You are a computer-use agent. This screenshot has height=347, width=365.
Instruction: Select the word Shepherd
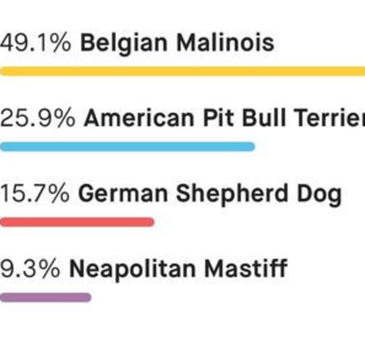[x=232, y=195]
